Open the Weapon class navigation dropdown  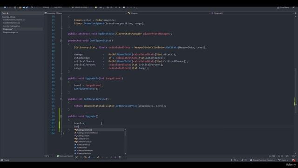(169, 13)
